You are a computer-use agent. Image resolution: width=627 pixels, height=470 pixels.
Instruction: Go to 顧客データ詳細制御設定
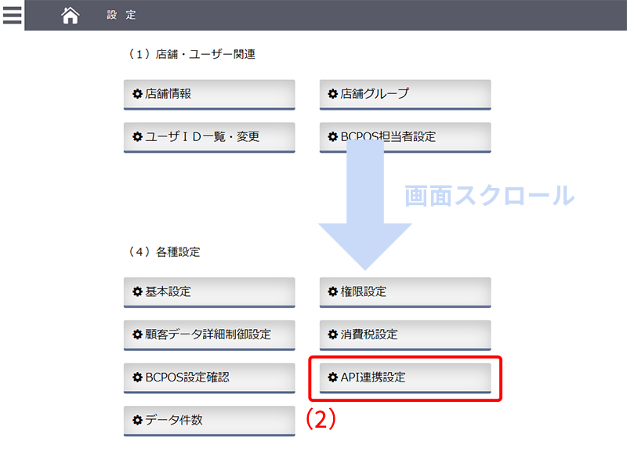coord(209,334)
